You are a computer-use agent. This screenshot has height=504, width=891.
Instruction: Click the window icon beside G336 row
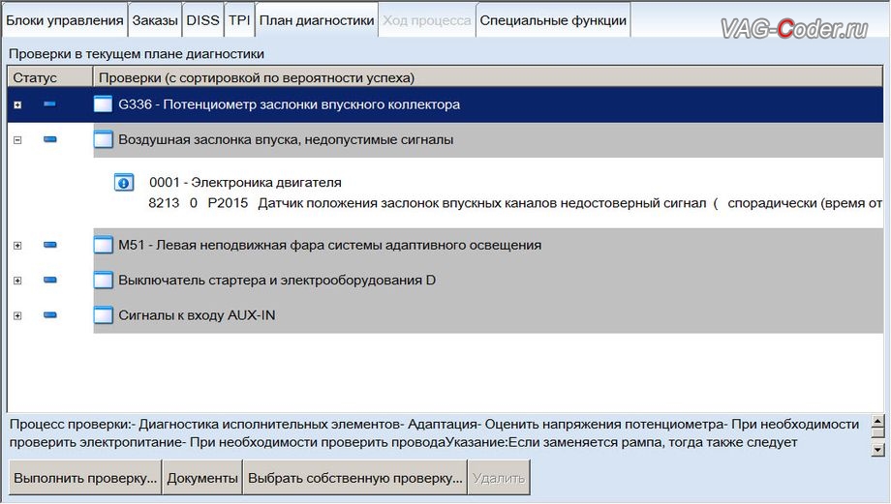[x=103, y=104]
